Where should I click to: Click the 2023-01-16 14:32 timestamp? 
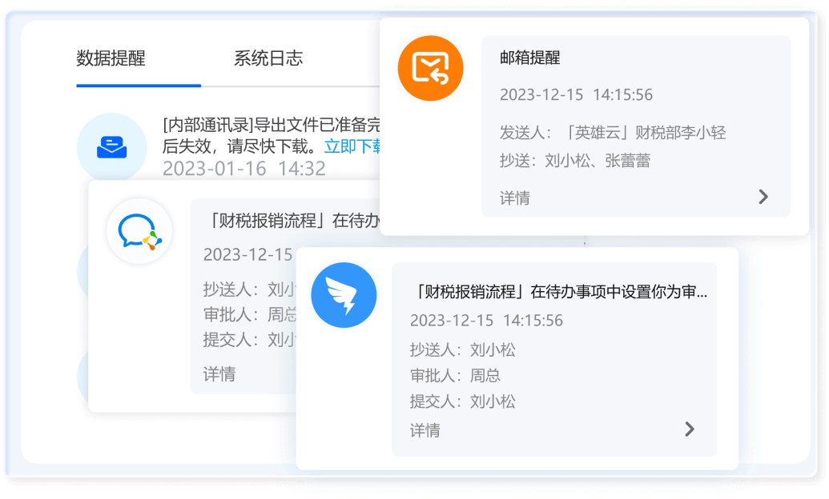pos(243,169)
